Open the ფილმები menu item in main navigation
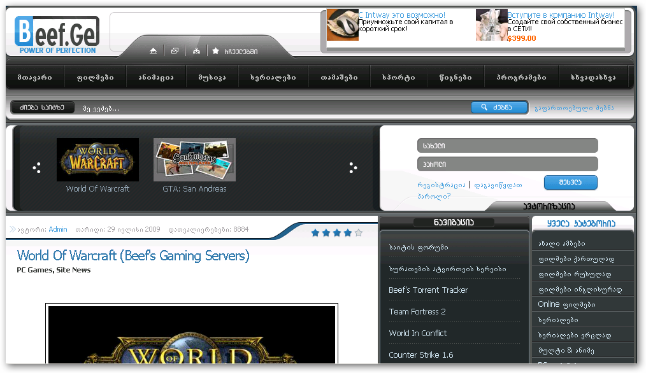646x373 pixels. tap(95, 77)
